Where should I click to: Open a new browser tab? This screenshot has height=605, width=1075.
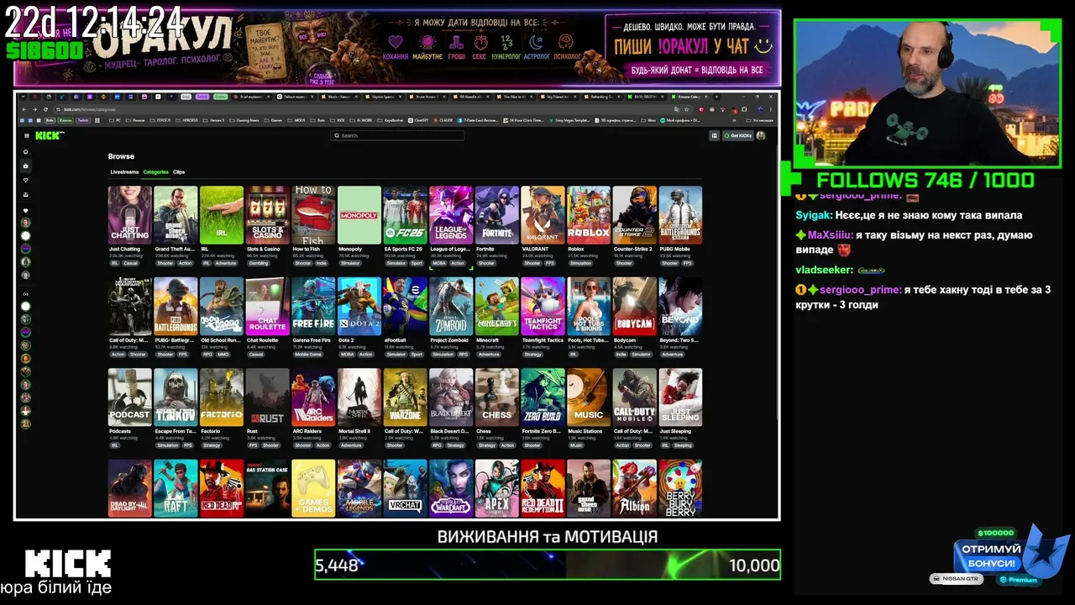[716, 97]
